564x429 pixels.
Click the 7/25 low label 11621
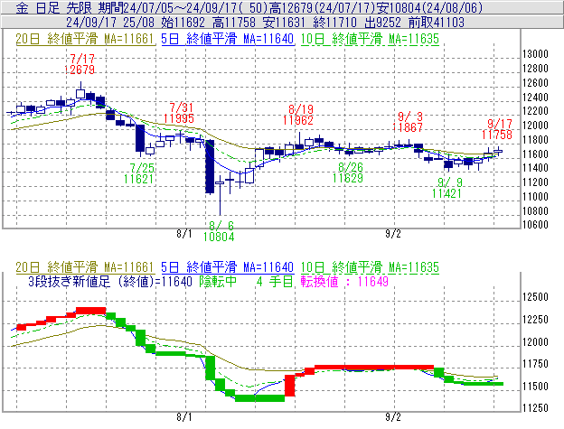click(138, 179)
